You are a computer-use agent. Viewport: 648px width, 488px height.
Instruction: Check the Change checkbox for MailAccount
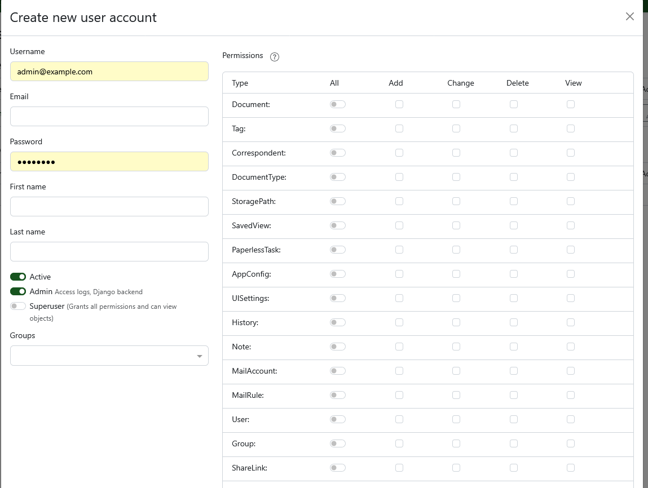tap(456, 371)
